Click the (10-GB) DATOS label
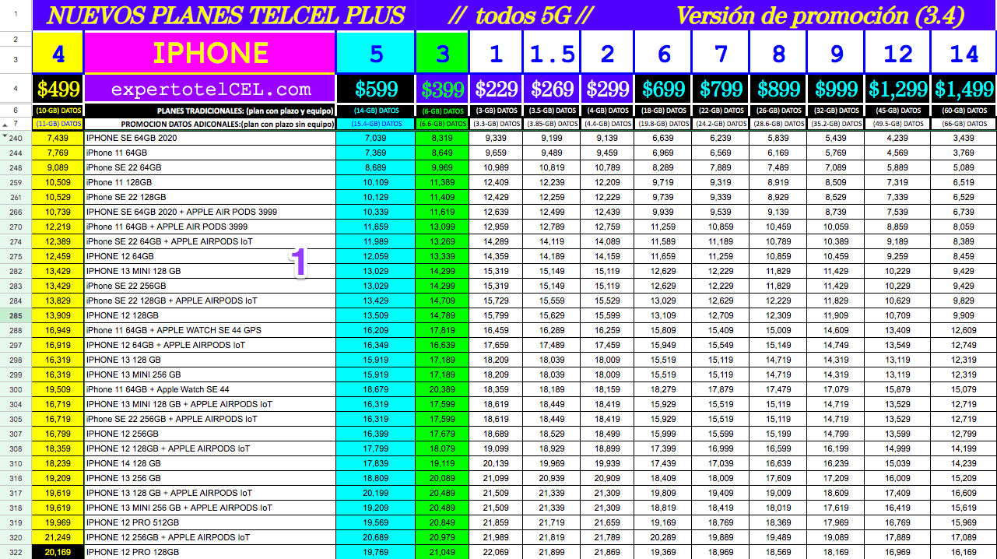This screenshot has height=559, width=997. [x=58, y=111]
